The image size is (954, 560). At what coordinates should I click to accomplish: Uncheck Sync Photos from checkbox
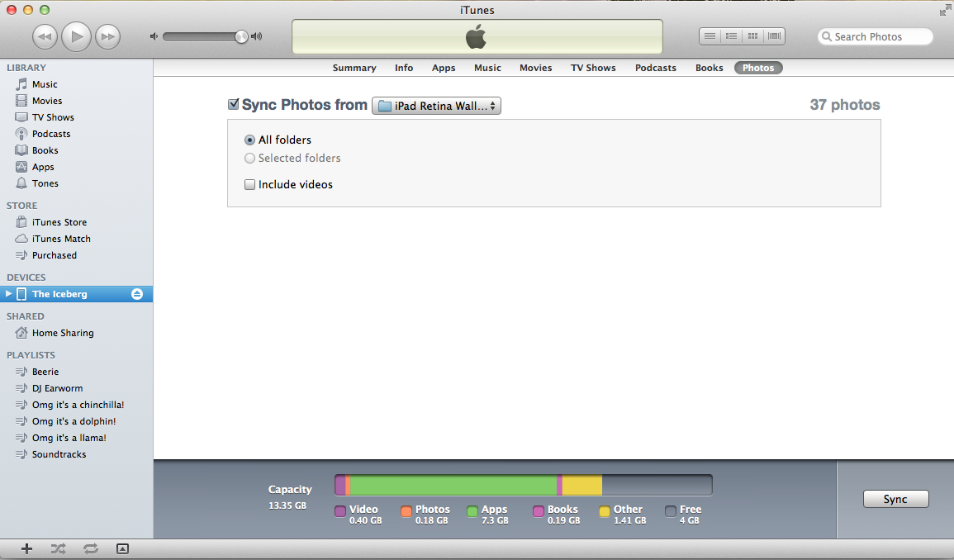click(233, 104)
